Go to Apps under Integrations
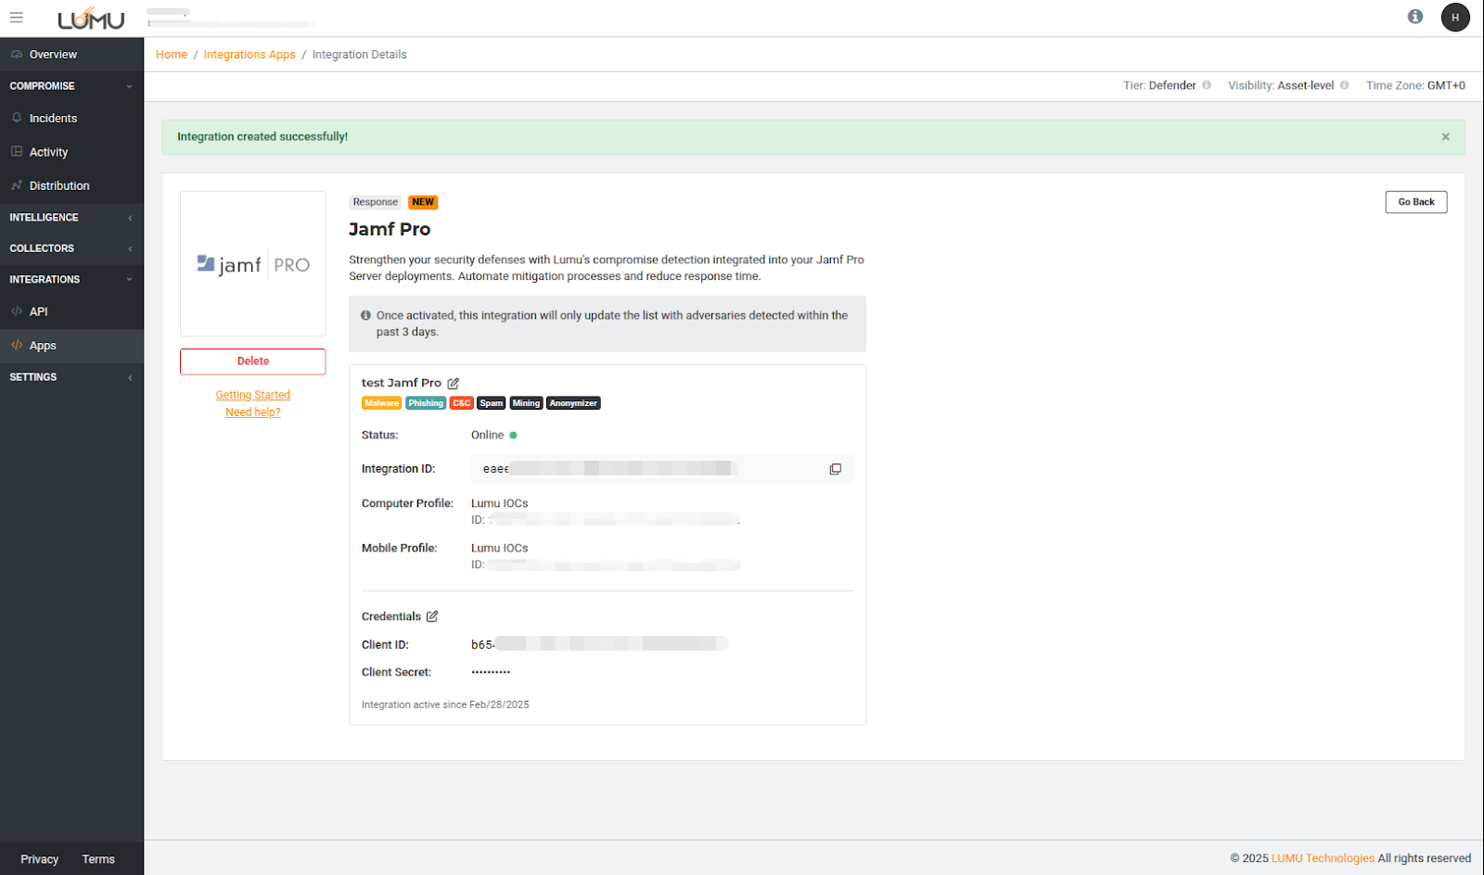 click(43, 346)
